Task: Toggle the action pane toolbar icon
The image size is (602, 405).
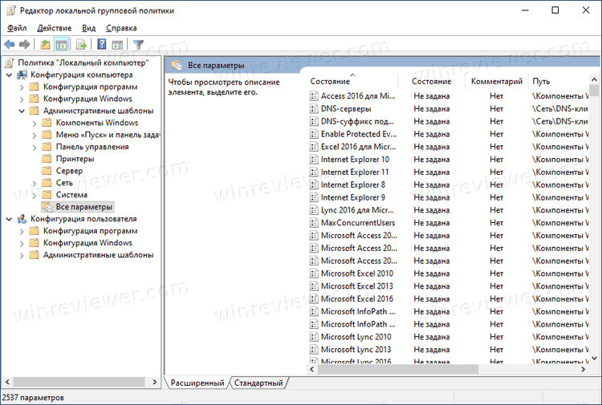Action: (117, 45)
